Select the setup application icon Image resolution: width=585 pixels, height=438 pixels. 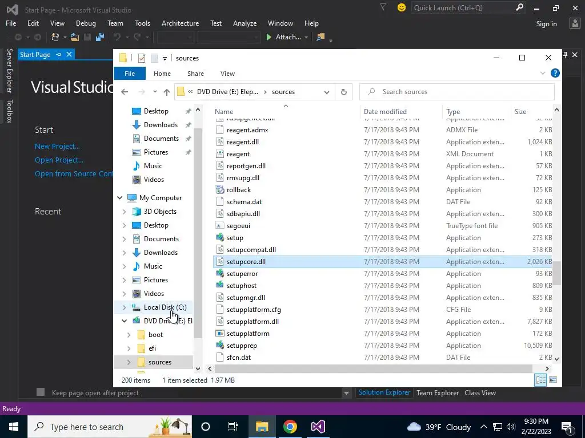(x=220, y=237)
